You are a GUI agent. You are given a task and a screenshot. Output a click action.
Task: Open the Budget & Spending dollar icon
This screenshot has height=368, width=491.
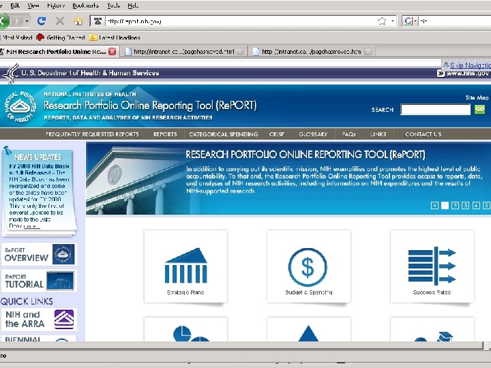[x=308, y=266]
